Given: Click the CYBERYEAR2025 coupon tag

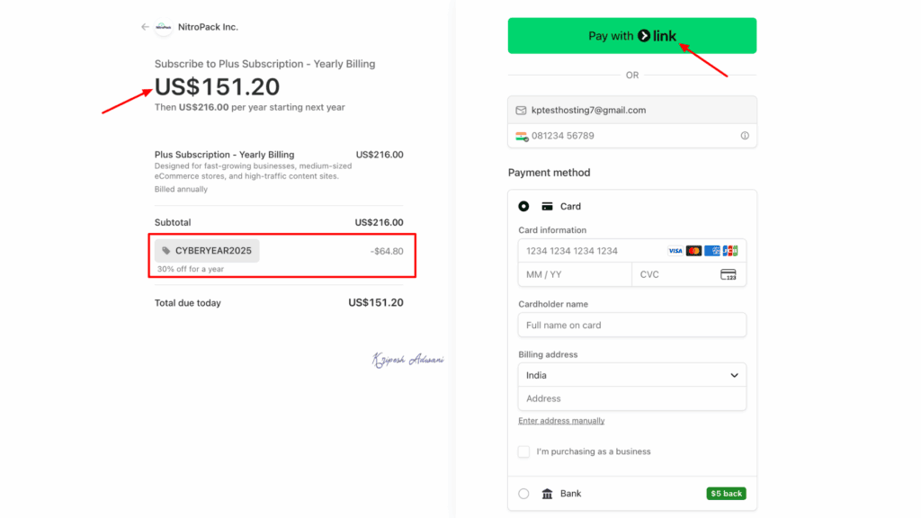Looking at the screenshot, I should [207, 250].
